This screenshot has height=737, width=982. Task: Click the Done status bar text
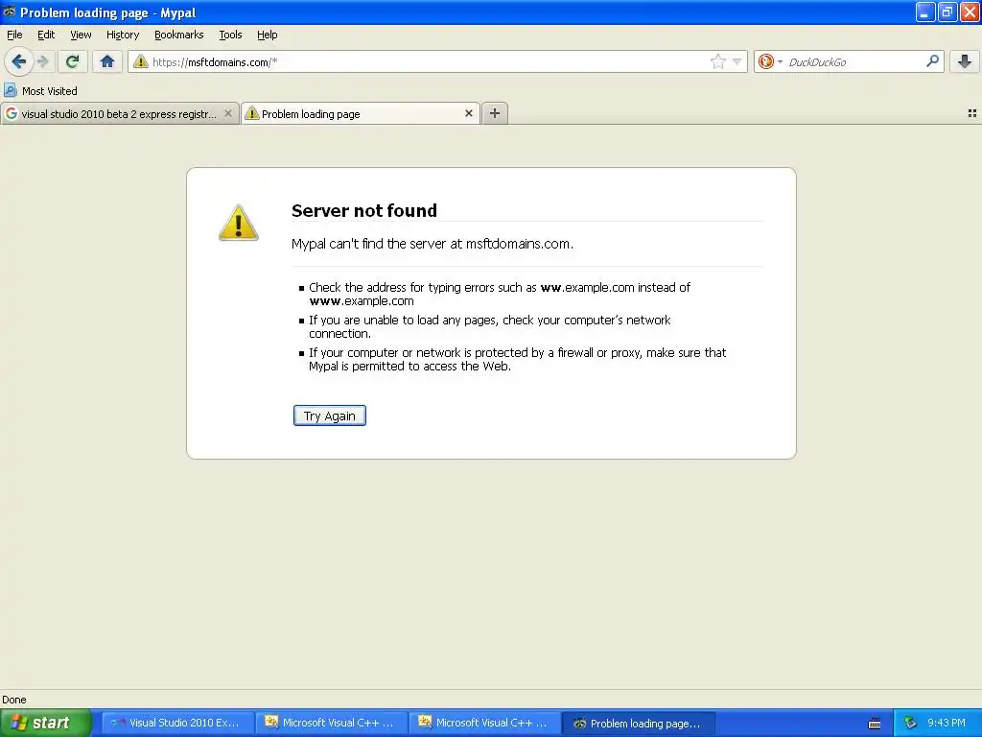click(14, 700)
